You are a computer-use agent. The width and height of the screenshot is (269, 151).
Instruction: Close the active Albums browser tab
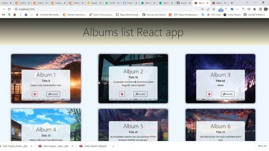207,3
